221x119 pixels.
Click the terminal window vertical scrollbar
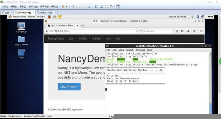click(210, 83)
